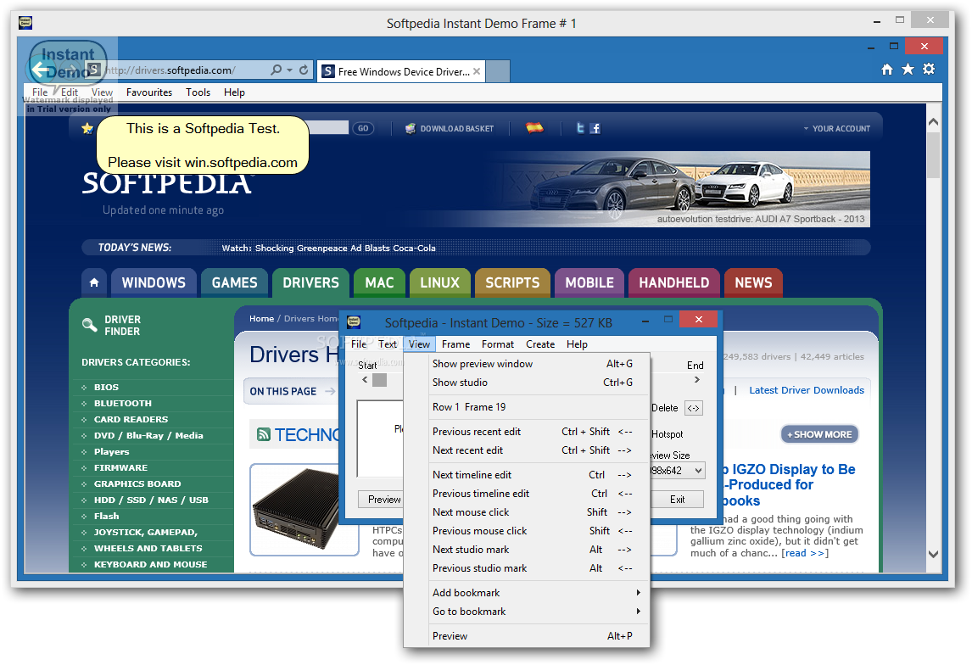Open the GRAPHICS BOARD drivers category

point(137,484)
